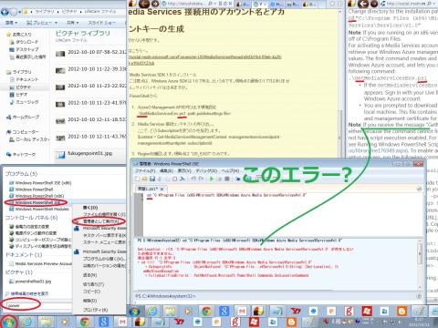The image size is (438, 328).
Task: Choose 切り取り(T) in the context menu
Action: [93, 284]
